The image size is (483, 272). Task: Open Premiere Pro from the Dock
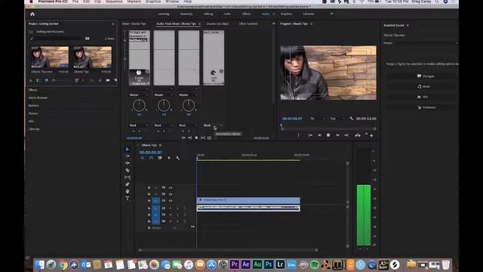coord(235,264)
